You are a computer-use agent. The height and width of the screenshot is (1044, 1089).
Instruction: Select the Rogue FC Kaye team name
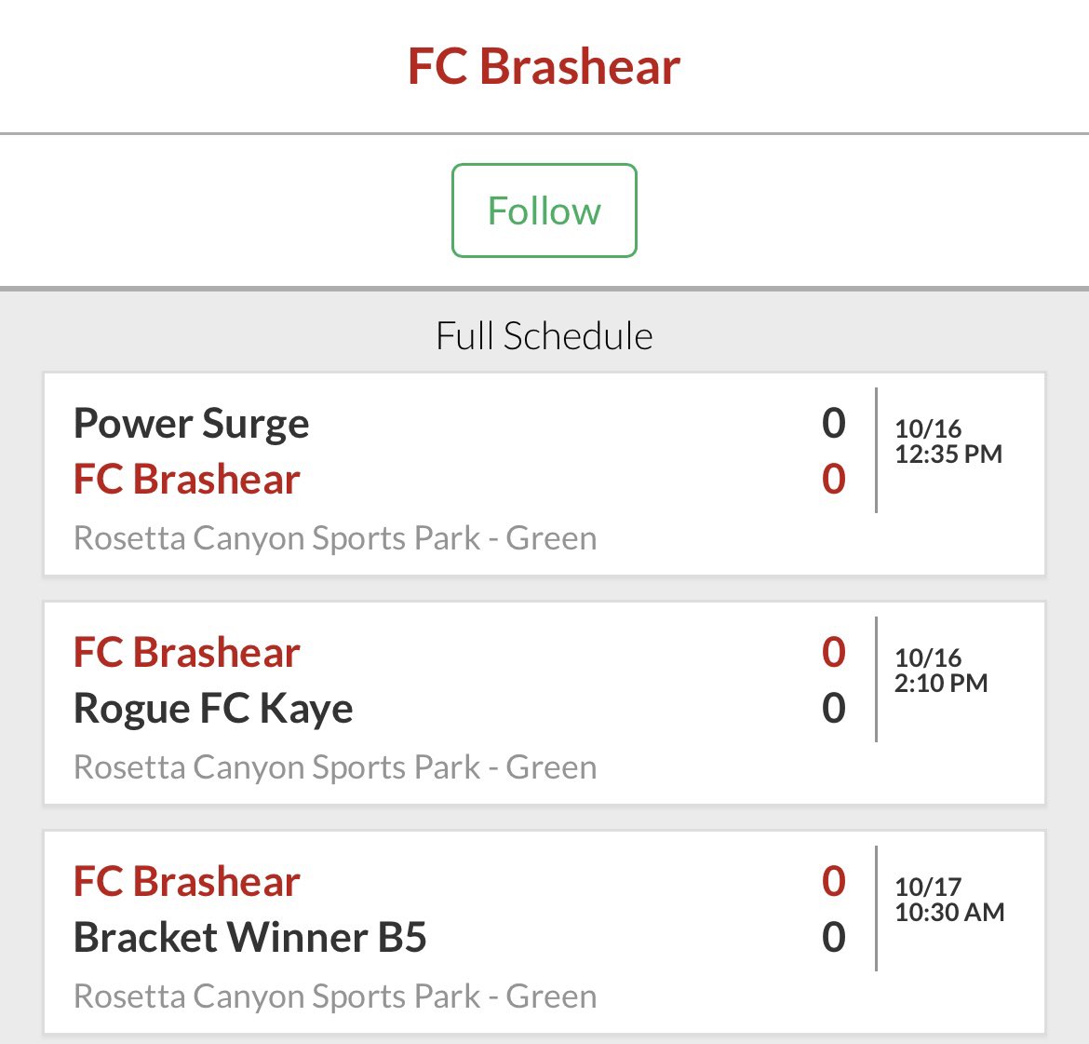coord(213,709)
